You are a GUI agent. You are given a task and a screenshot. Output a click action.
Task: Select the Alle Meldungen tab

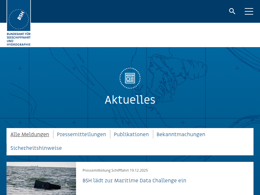coord(30,134)
